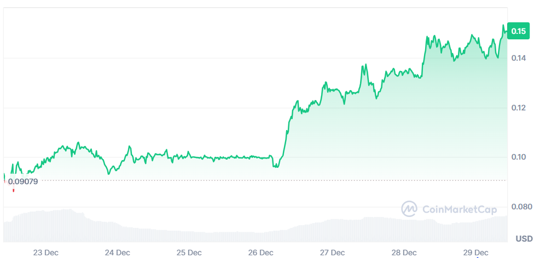Click the green 0.15 current price tag
Viewport: 540px width, 258px height.
coord(517,31)
